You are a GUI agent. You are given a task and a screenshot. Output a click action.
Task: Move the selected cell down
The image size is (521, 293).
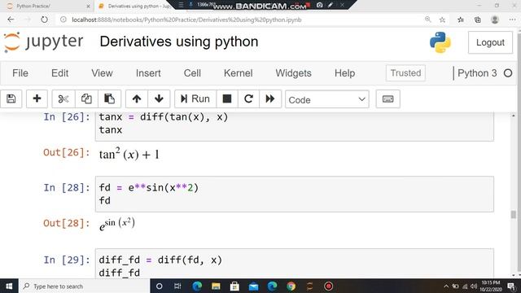coord(159,98)
